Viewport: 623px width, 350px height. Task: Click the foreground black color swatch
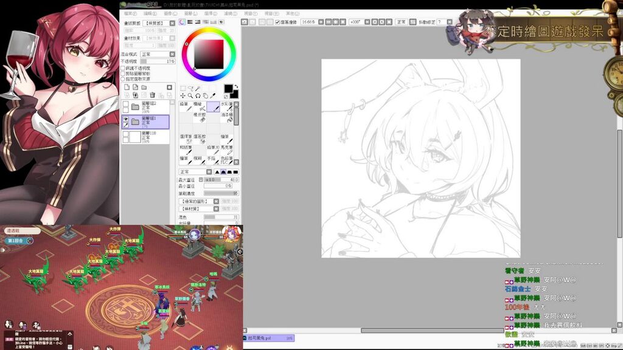[228, 89]
